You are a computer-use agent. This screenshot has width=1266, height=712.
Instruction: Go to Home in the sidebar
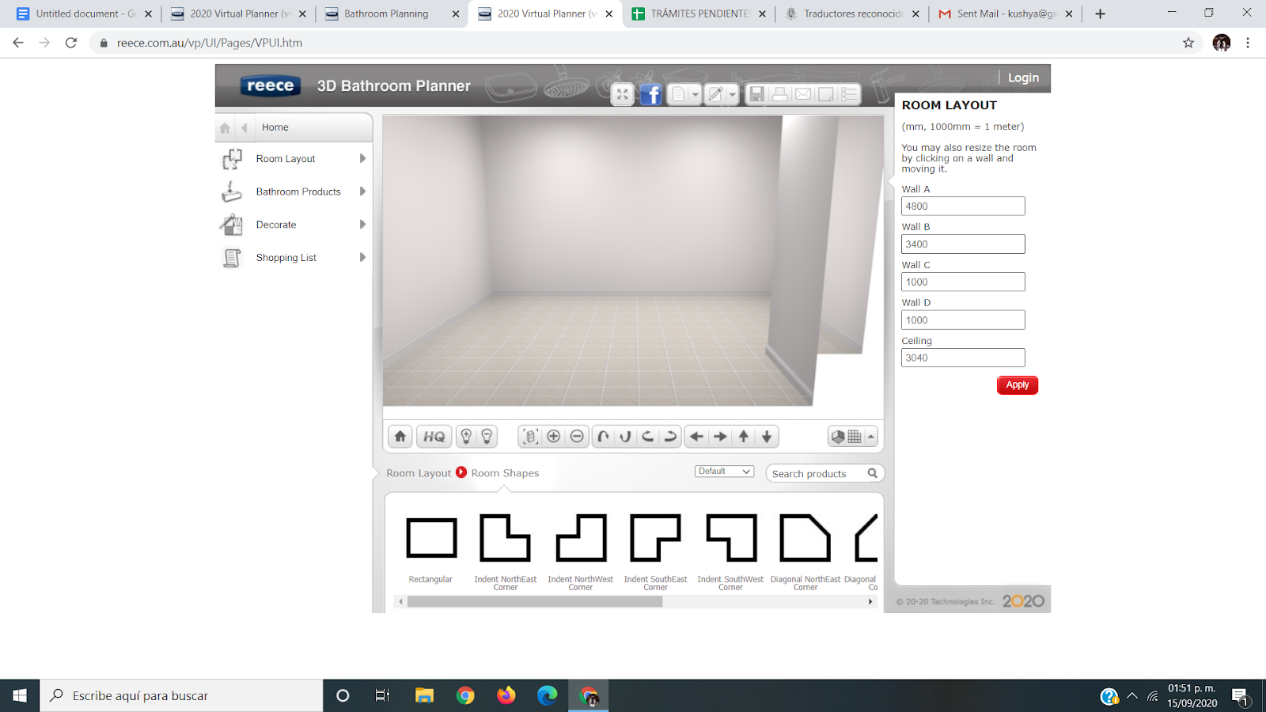[275, 127]
